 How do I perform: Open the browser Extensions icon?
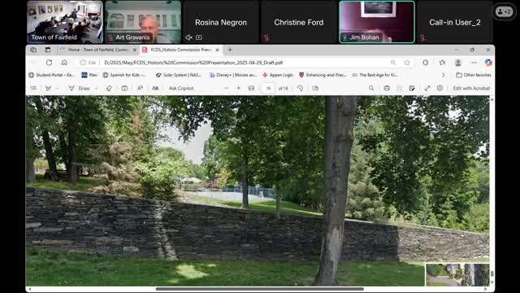point(426,63)
